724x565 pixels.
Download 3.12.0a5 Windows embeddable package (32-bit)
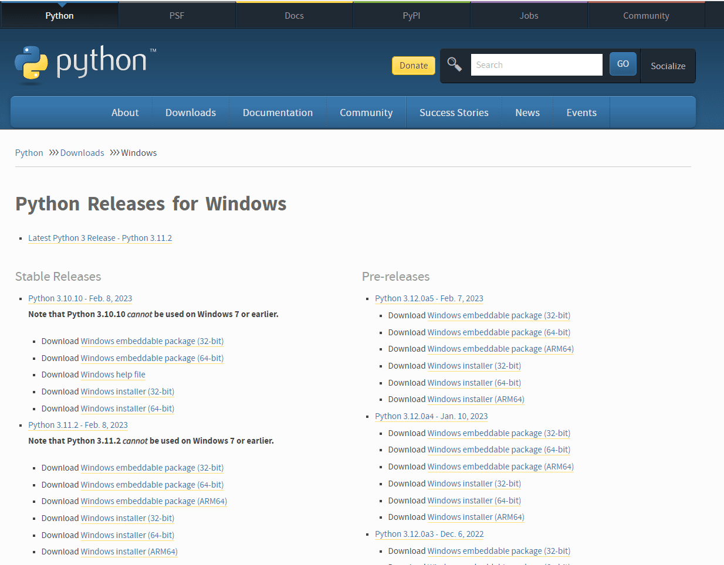(x=499, y=315)
